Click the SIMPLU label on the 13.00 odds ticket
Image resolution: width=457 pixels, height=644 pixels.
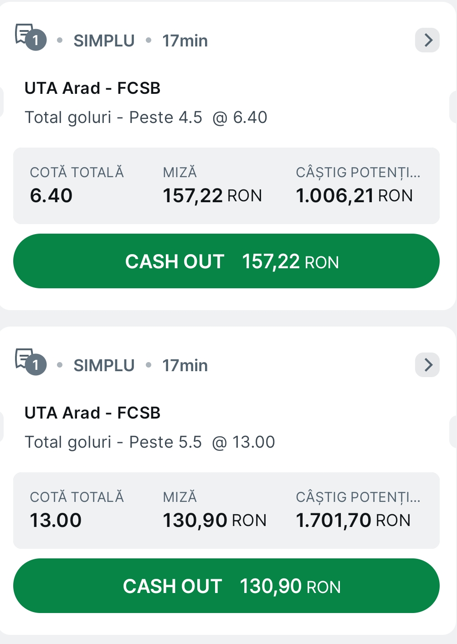pos(104,366)
